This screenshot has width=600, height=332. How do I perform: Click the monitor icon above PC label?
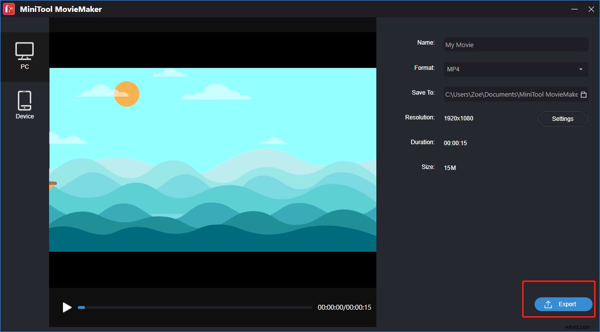point(25,50)
